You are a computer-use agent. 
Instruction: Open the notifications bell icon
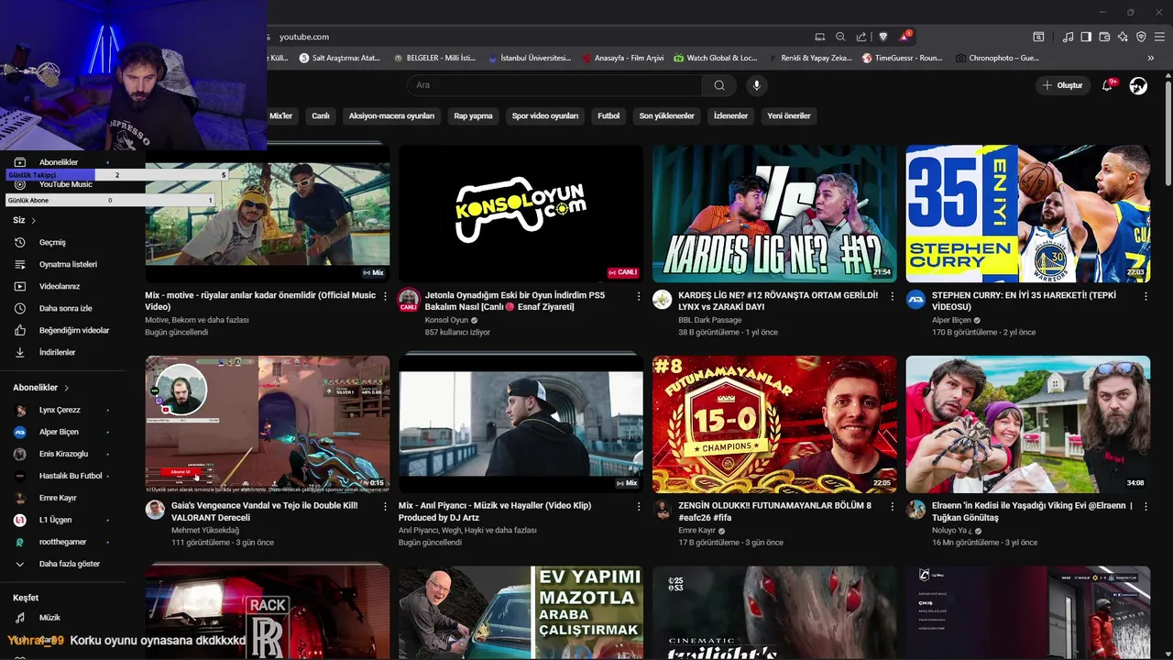coord(1107,85)
